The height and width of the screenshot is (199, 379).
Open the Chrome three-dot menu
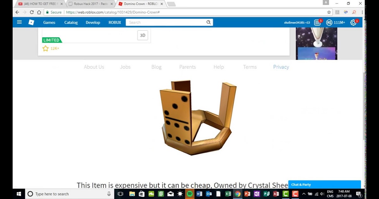(362, 12)
